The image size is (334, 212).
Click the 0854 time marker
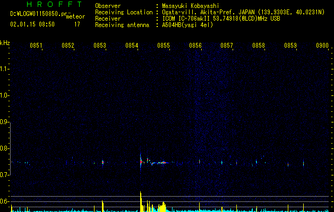pos(132,46)
